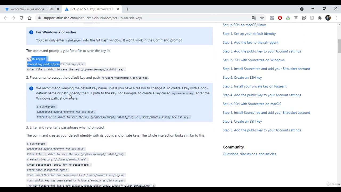Click the For Windows 7 or earlier heading
Viewport: 341px width, 192px height.
56,32
